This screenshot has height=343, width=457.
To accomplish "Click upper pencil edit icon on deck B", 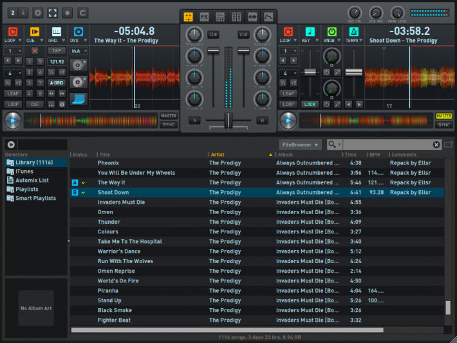I will [x=337, y=72].
